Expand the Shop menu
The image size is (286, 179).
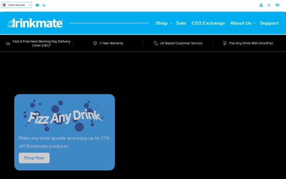pyautogui.click(x=162, y=23)
